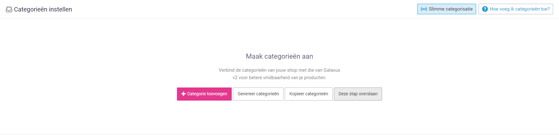Click the broadcast signal icon on Slimme categorisatie
Image resolution: width=559 pixels, height=135 pixels.
[x=424, y=9]
